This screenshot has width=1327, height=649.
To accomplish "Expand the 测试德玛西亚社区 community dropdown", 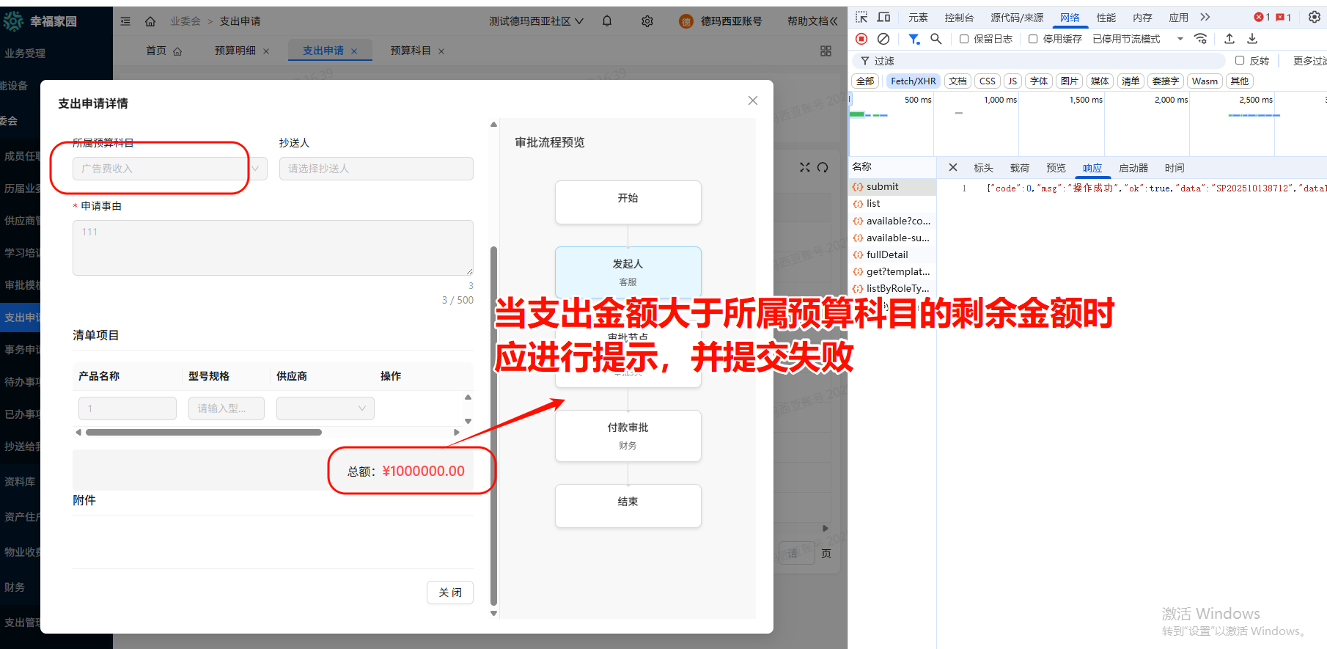I will pyautogui.click(x=537, y=21).
